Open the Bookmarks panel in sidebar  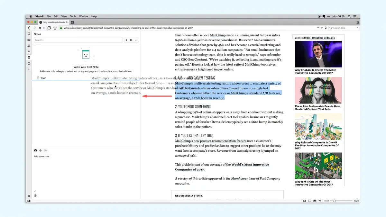coord(29,34)
